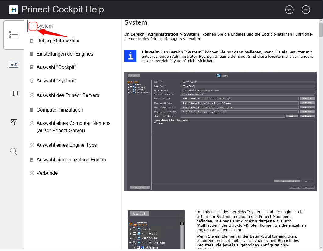
Task: Click the Heidelberg logo icon
Action: 14,10
